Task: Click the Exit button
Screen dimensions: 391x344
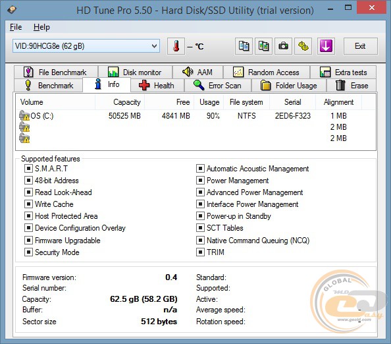Action: (x=360, y=46)
